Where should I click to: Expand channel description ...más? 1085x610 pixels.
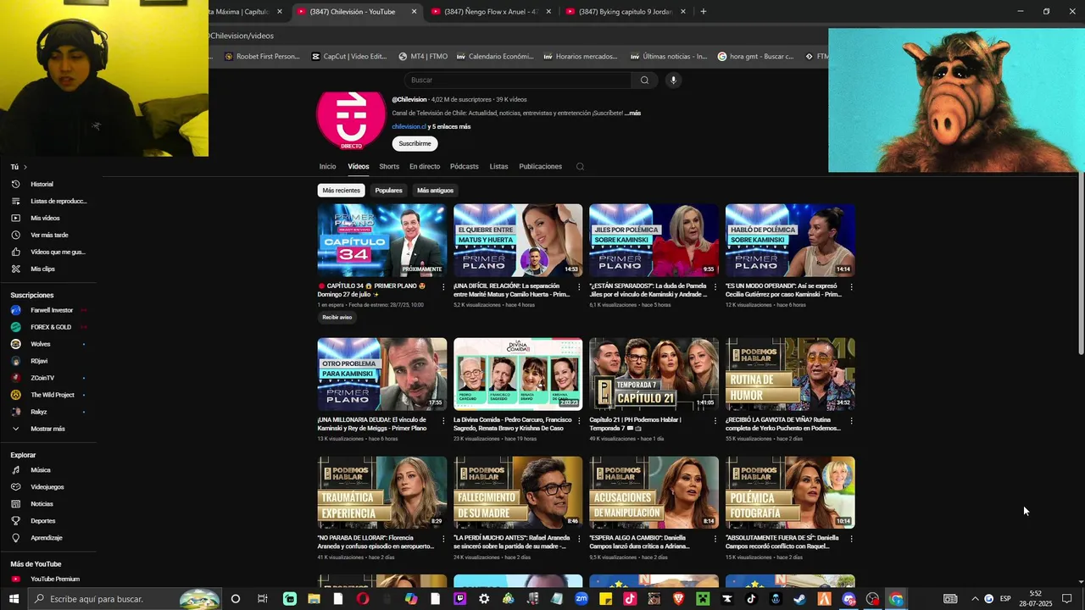pos(632,113)
